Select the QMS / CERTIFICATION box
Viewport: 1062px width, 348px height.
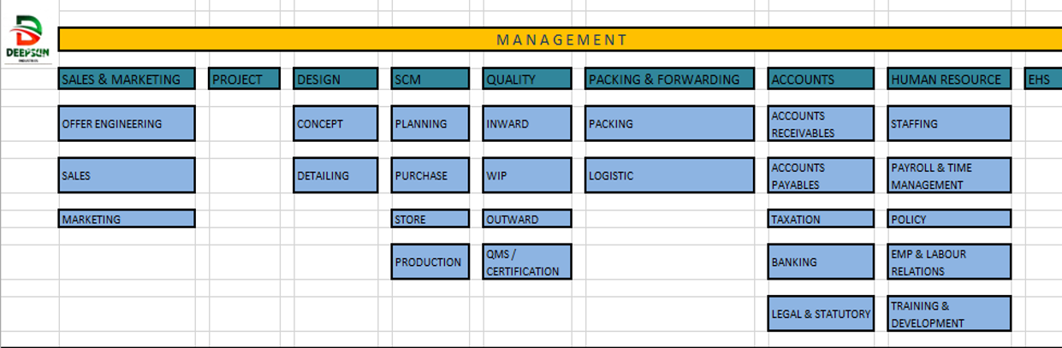pos(526,262)
